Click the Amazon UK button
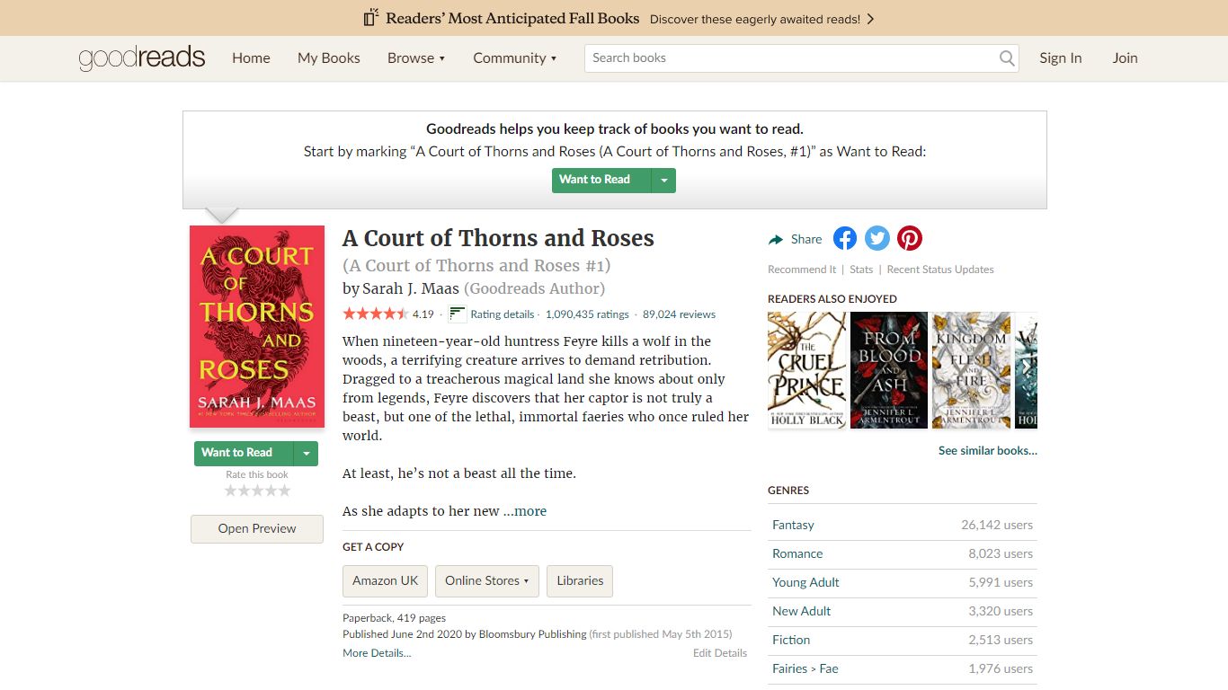The height and width of the screenshot is (690, 1228). click(386, 581)
